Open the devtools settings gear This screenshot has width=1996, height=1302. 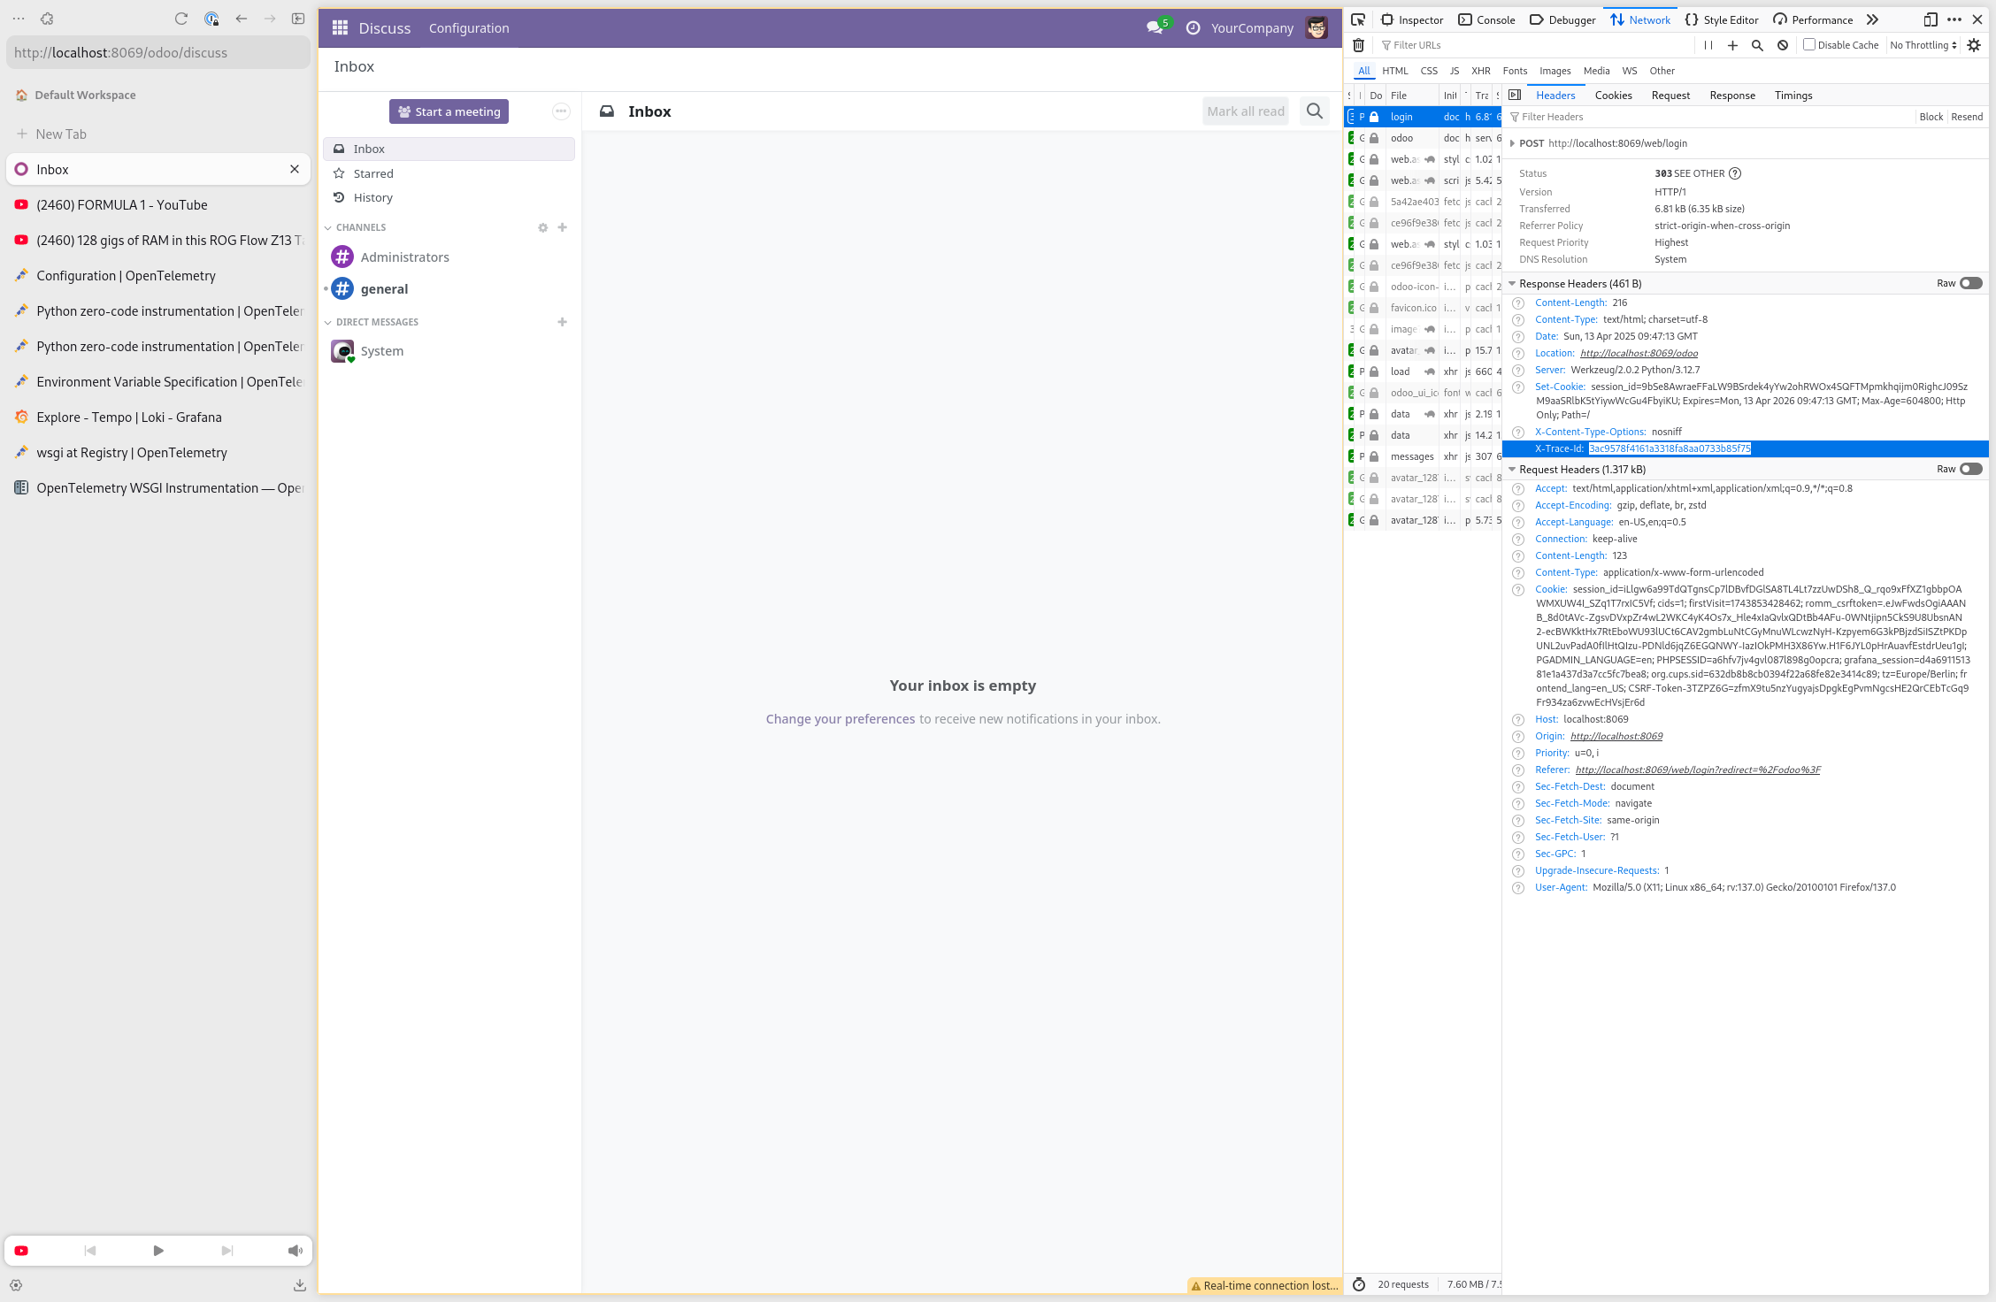click(x=1974, y=45)
